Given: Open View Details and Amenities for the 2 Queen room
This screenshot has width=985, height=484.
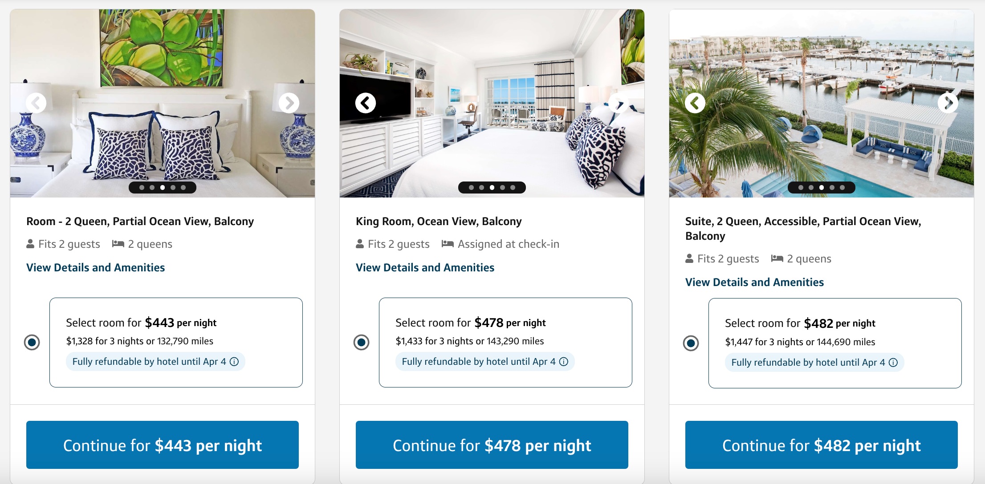Looking at the screenshot, I should click(x=95, y=267).
